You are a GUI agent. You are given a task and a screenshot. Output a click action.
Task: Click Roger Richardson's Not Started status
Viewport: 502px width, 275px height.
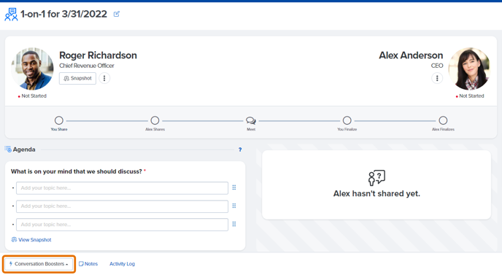pos(32,96)
